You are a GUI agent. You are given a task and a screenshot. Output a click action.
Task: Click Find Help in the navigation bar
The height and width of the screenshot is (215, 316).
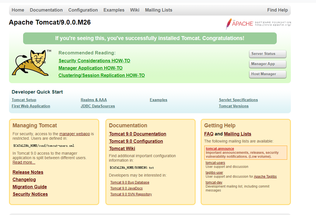[278, 10]
